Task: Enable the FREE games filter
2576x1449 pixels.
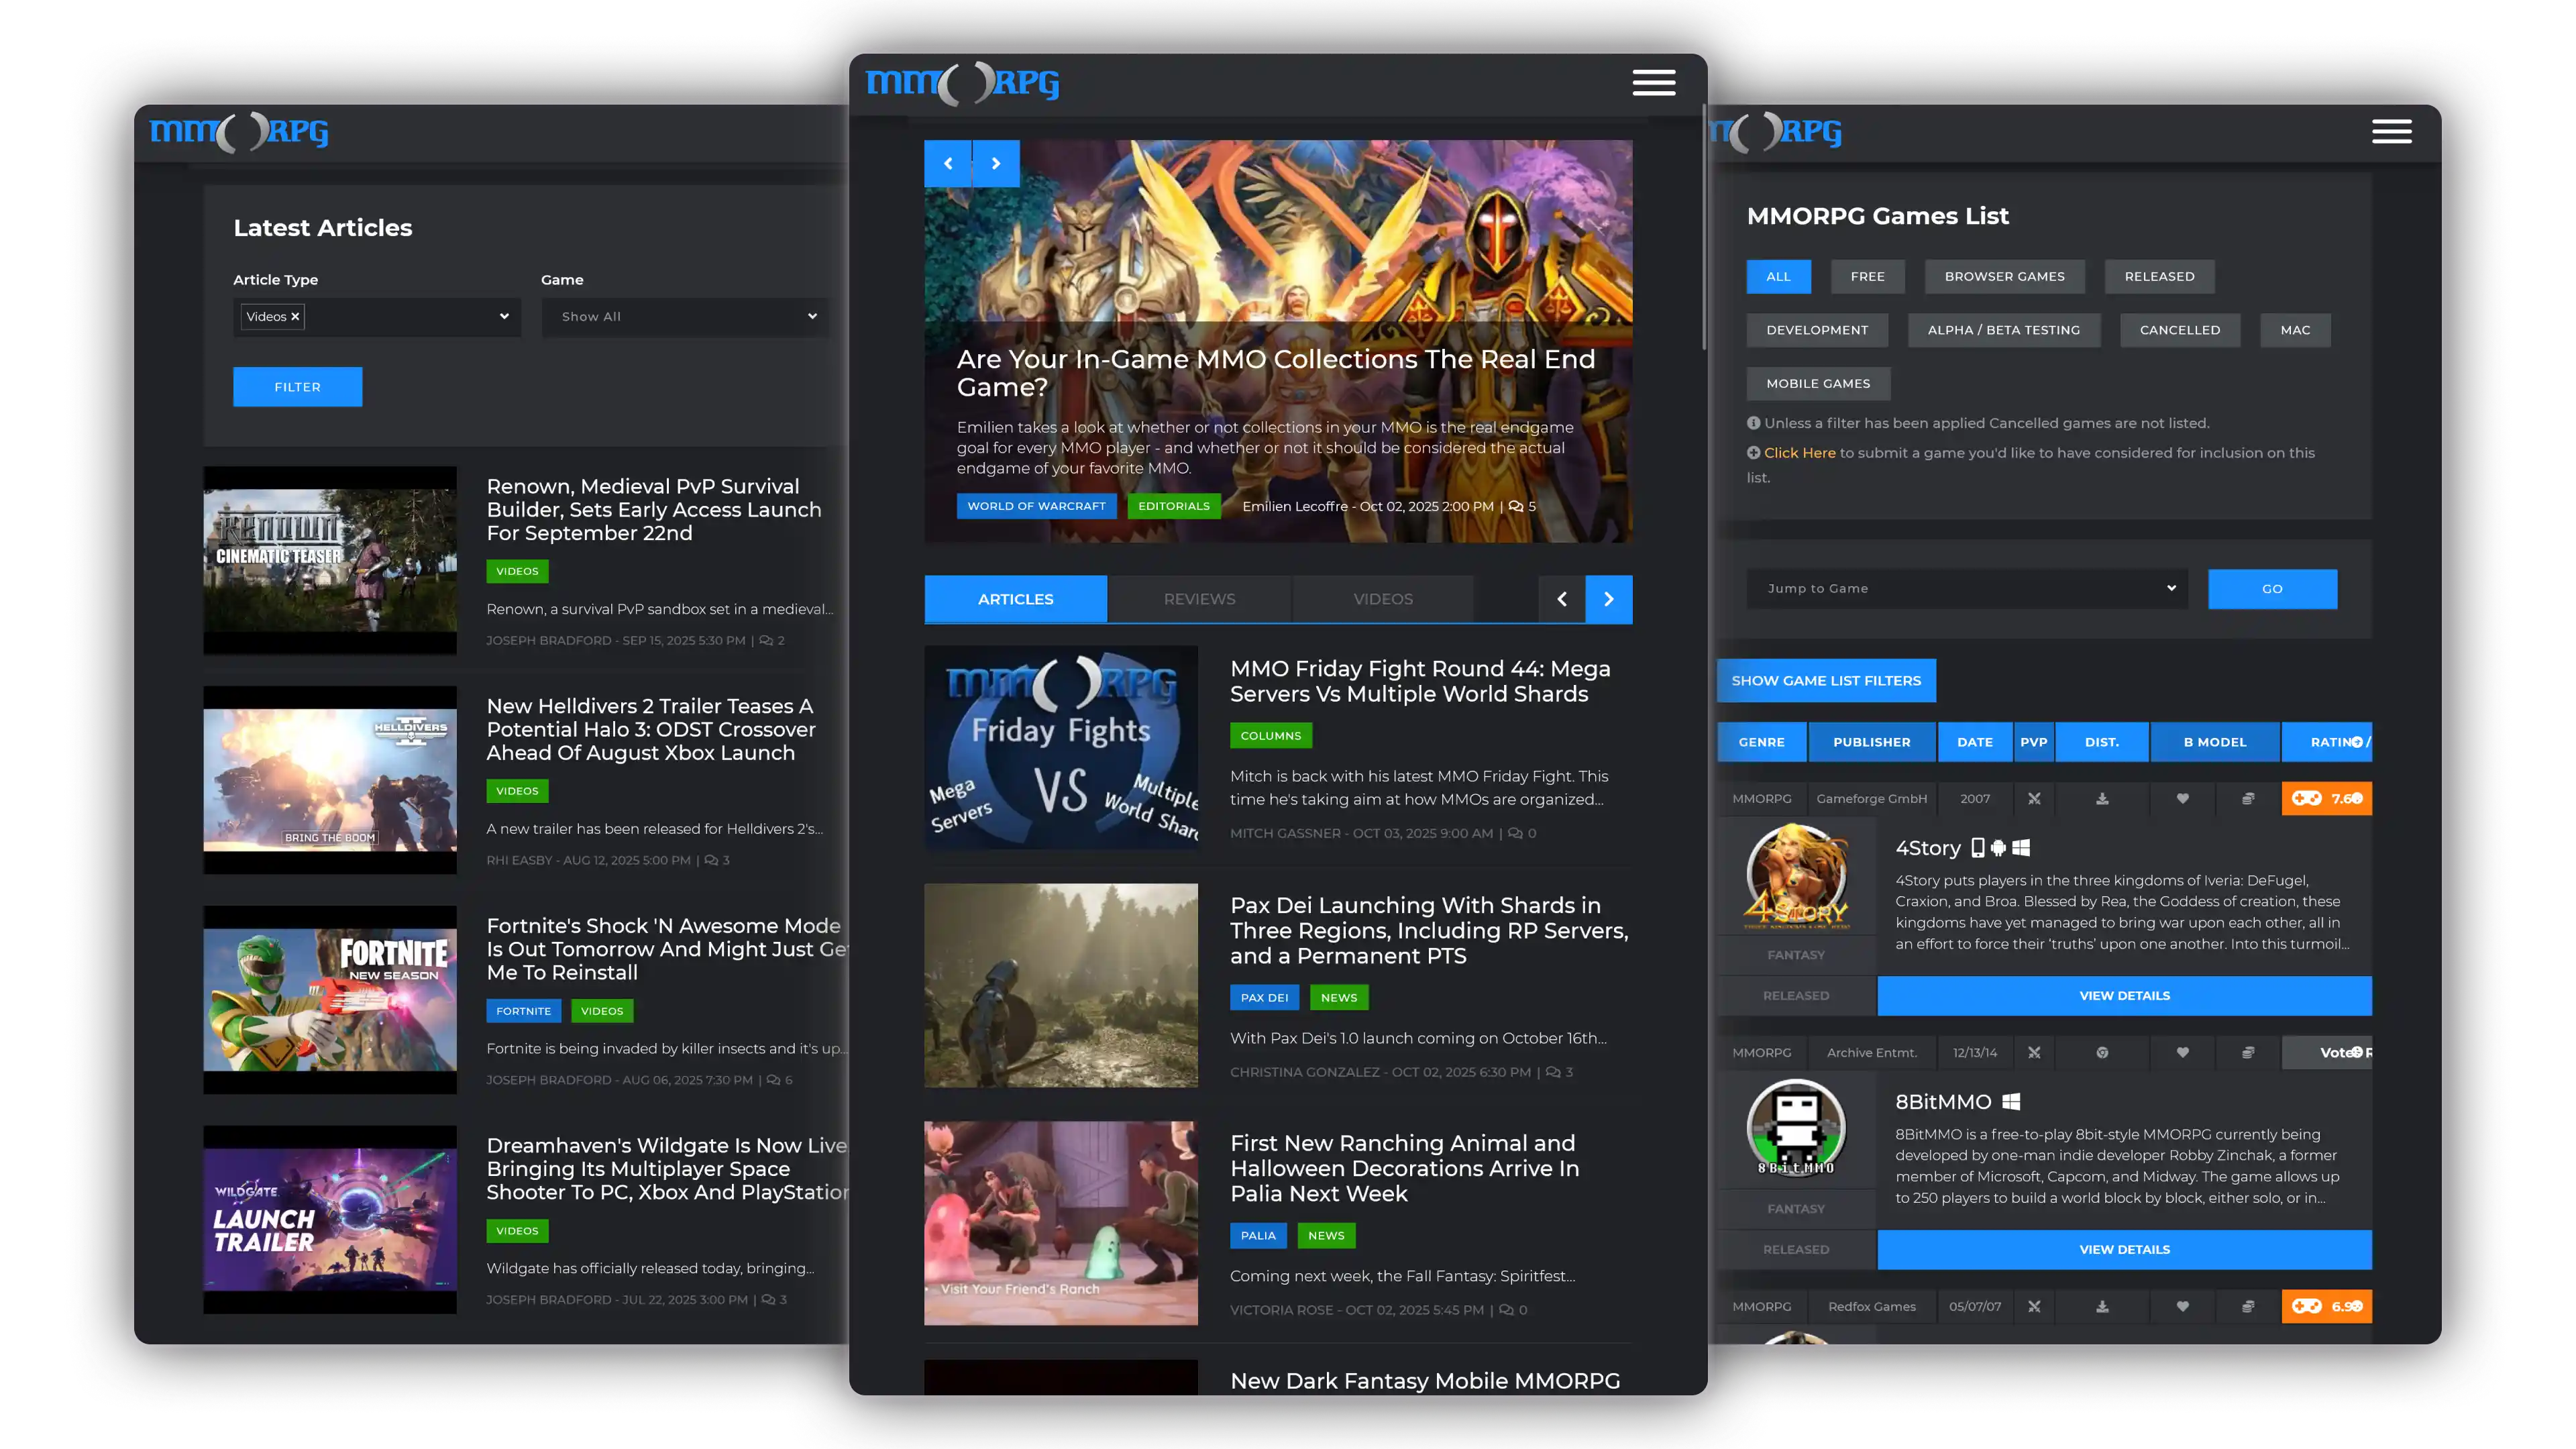Action: [1867, 276]
